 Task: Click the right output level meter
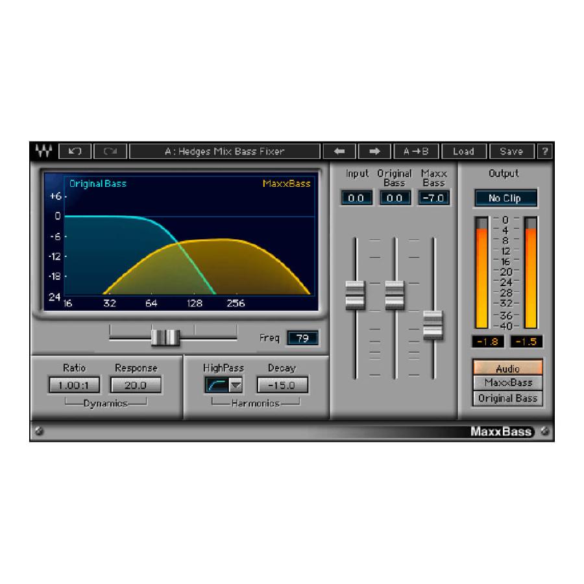coord(531,273)
